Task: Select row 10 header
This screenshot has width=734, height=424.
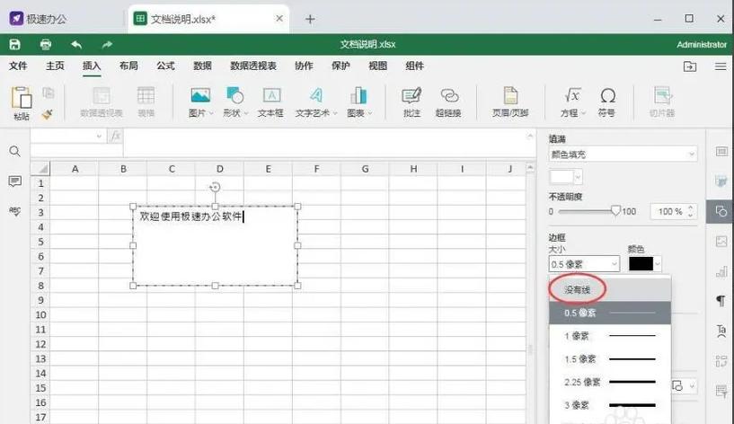Action: (x=40, y=314)
